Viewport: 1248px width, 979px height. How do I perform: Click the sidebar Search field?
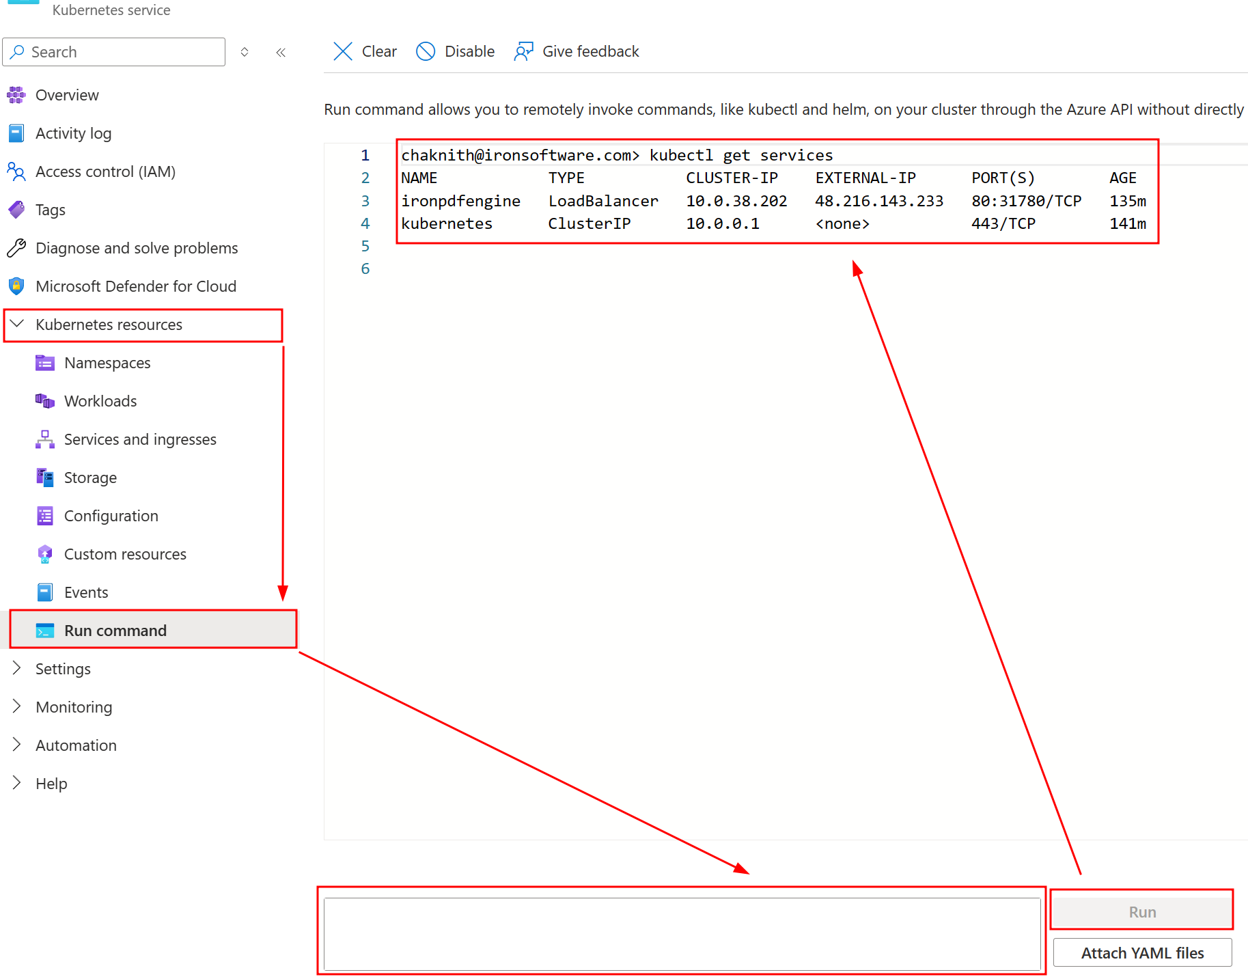click(x=114, y=52)
